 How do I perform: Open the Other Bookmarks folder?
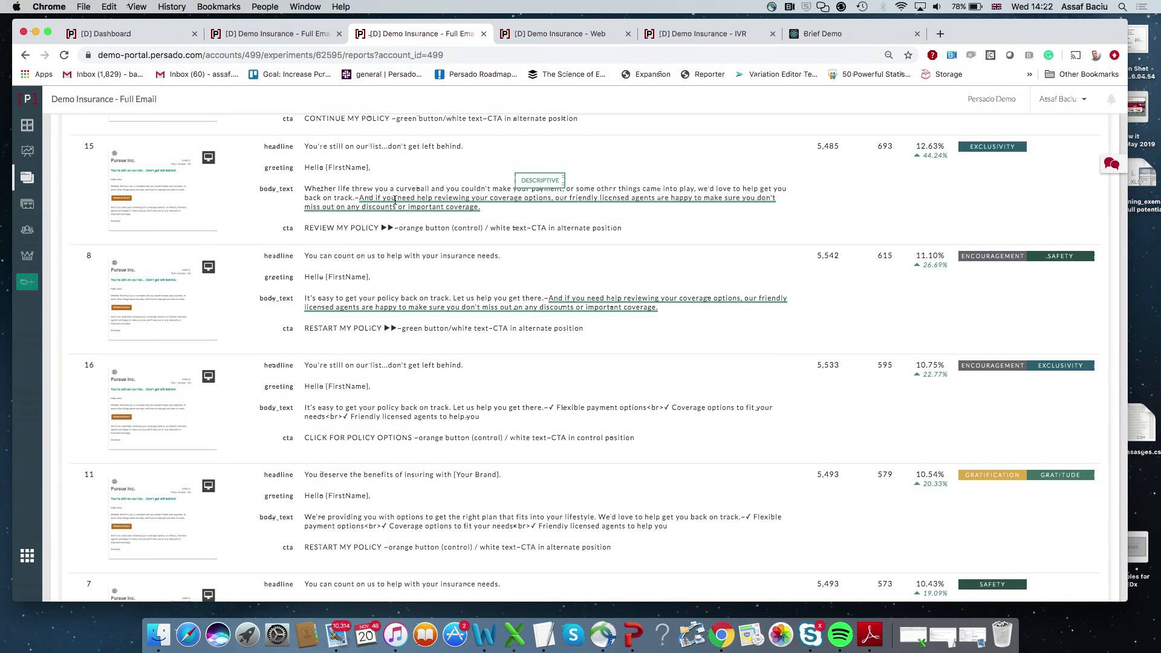coord(1082,74)
